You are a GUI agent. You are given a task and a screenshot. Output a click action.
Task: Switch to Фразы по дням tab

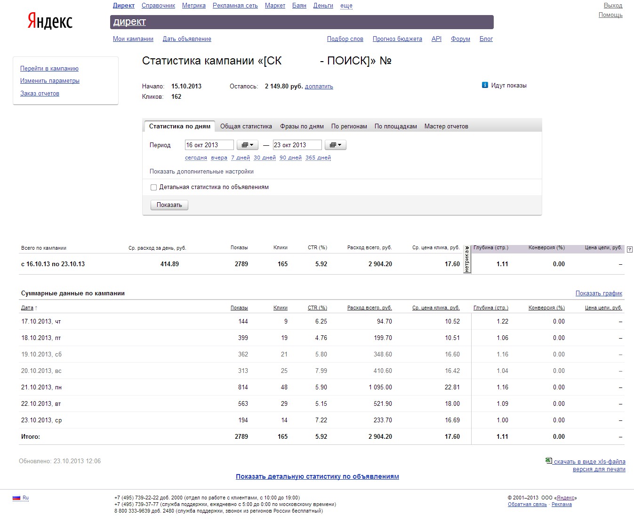[302, 126]
